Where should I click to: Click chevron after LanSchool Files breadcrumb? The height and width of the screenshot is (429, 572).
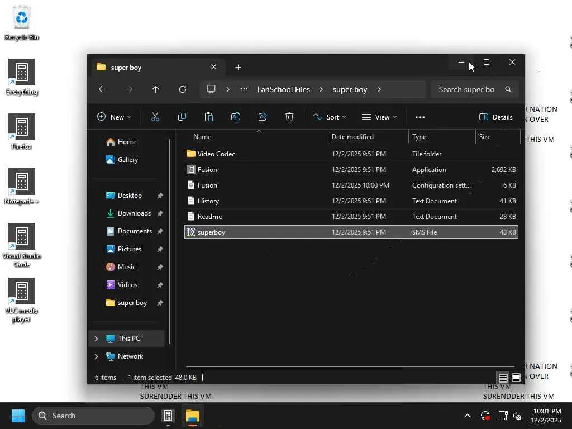321,89
